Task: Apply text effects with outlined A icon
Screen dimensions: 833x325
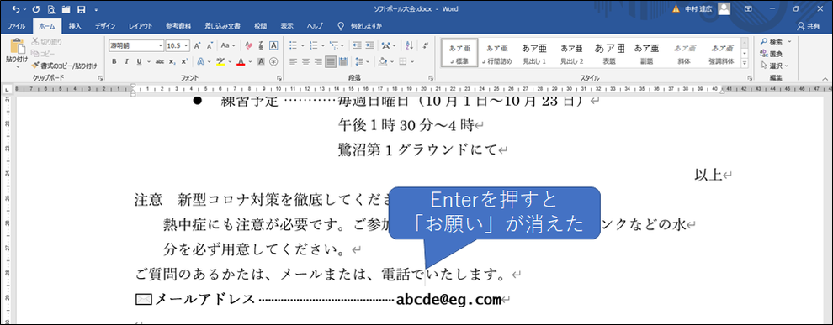Action: pyautogui.click(x=202, y=61)
